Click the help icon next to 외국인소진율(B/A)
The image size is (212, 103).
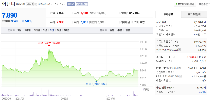179,50
